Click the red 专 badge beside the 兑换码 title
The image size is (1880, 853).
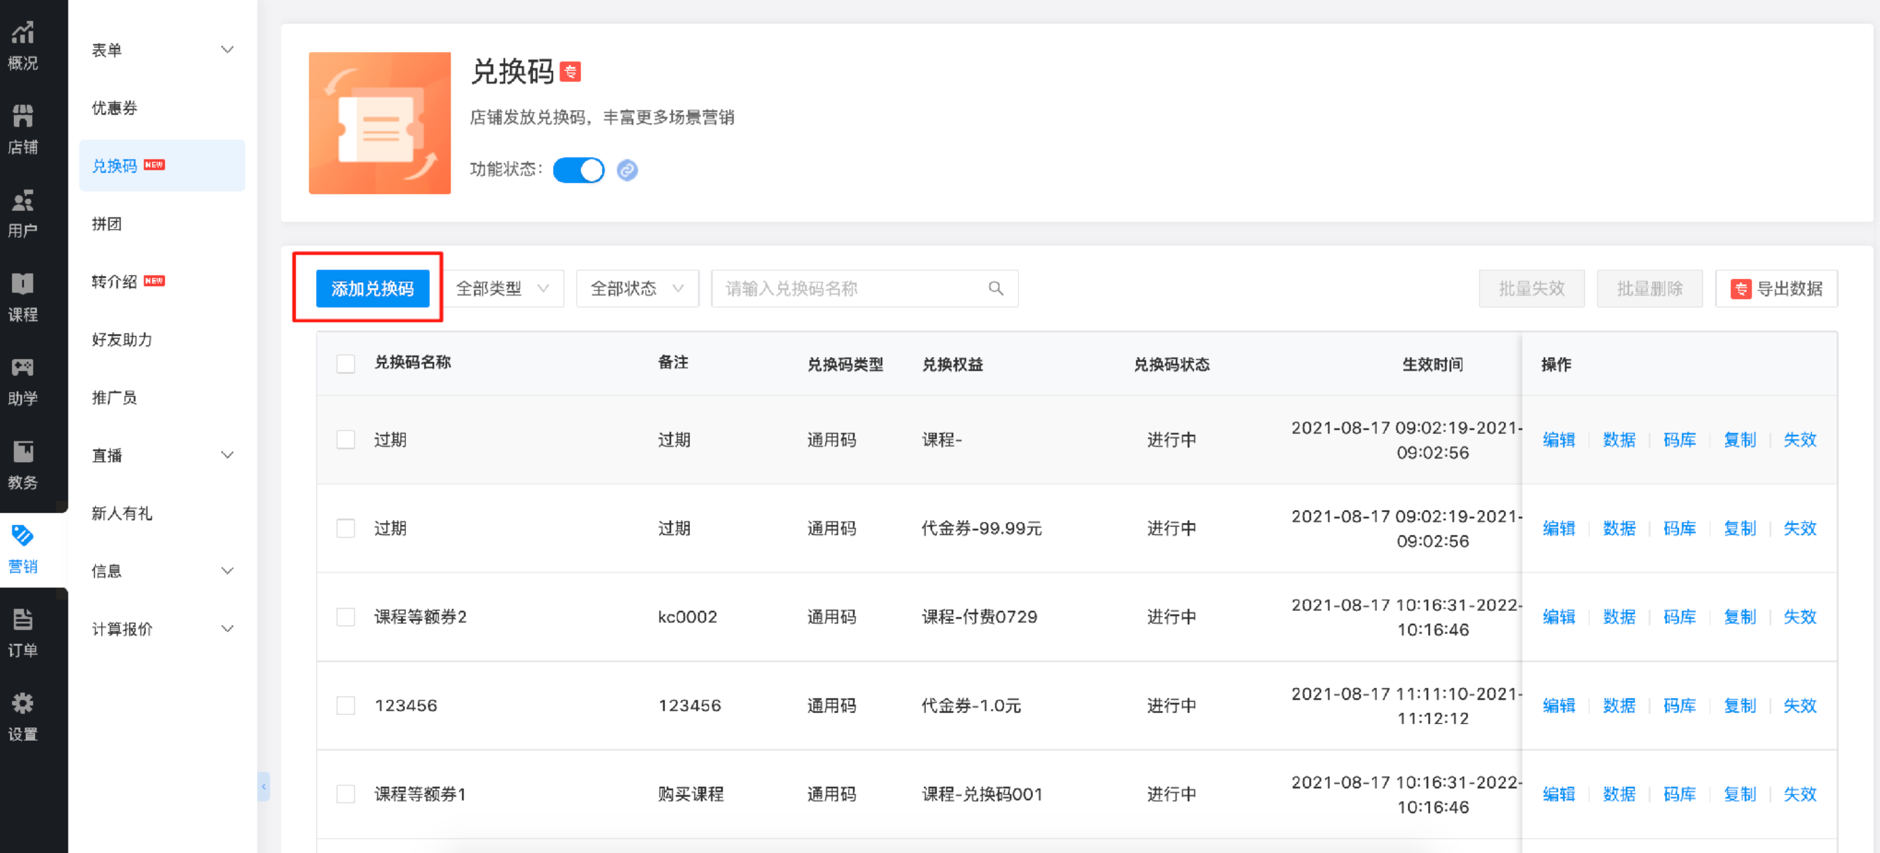[x=570, y=72]
